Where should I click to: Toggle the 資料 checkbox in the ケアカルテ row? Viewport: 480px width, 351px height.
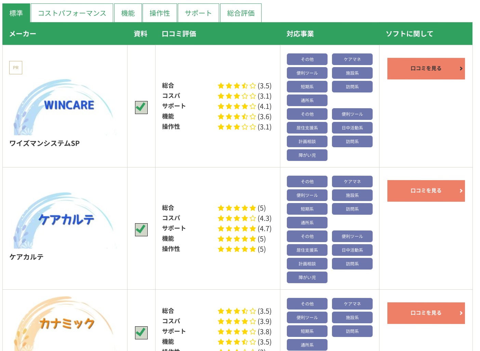coord(141,230)
